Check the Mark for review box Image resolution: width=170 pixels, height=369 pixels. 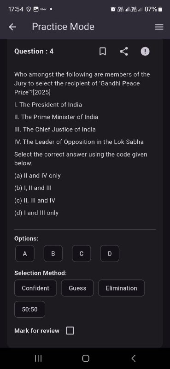70,331
